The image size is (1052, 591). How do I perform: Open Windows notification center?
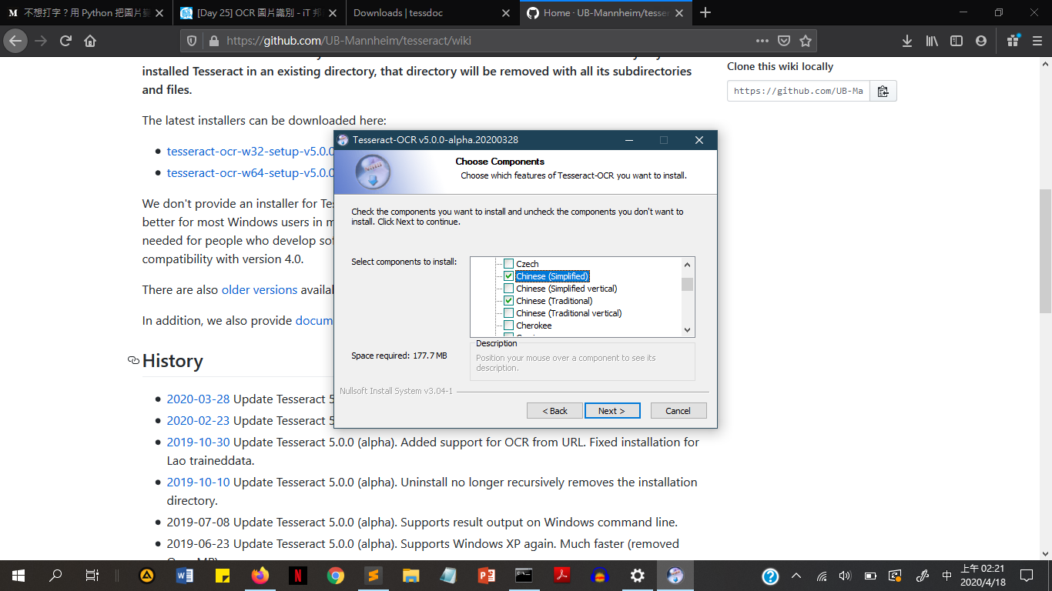pos(1026,575)
